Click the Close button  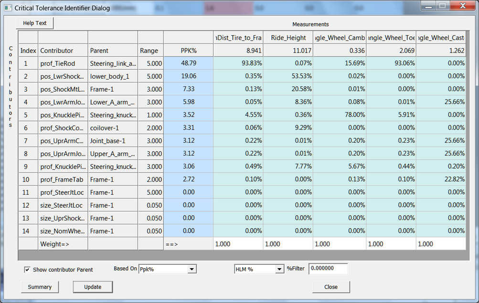click(x=330, y=287)
